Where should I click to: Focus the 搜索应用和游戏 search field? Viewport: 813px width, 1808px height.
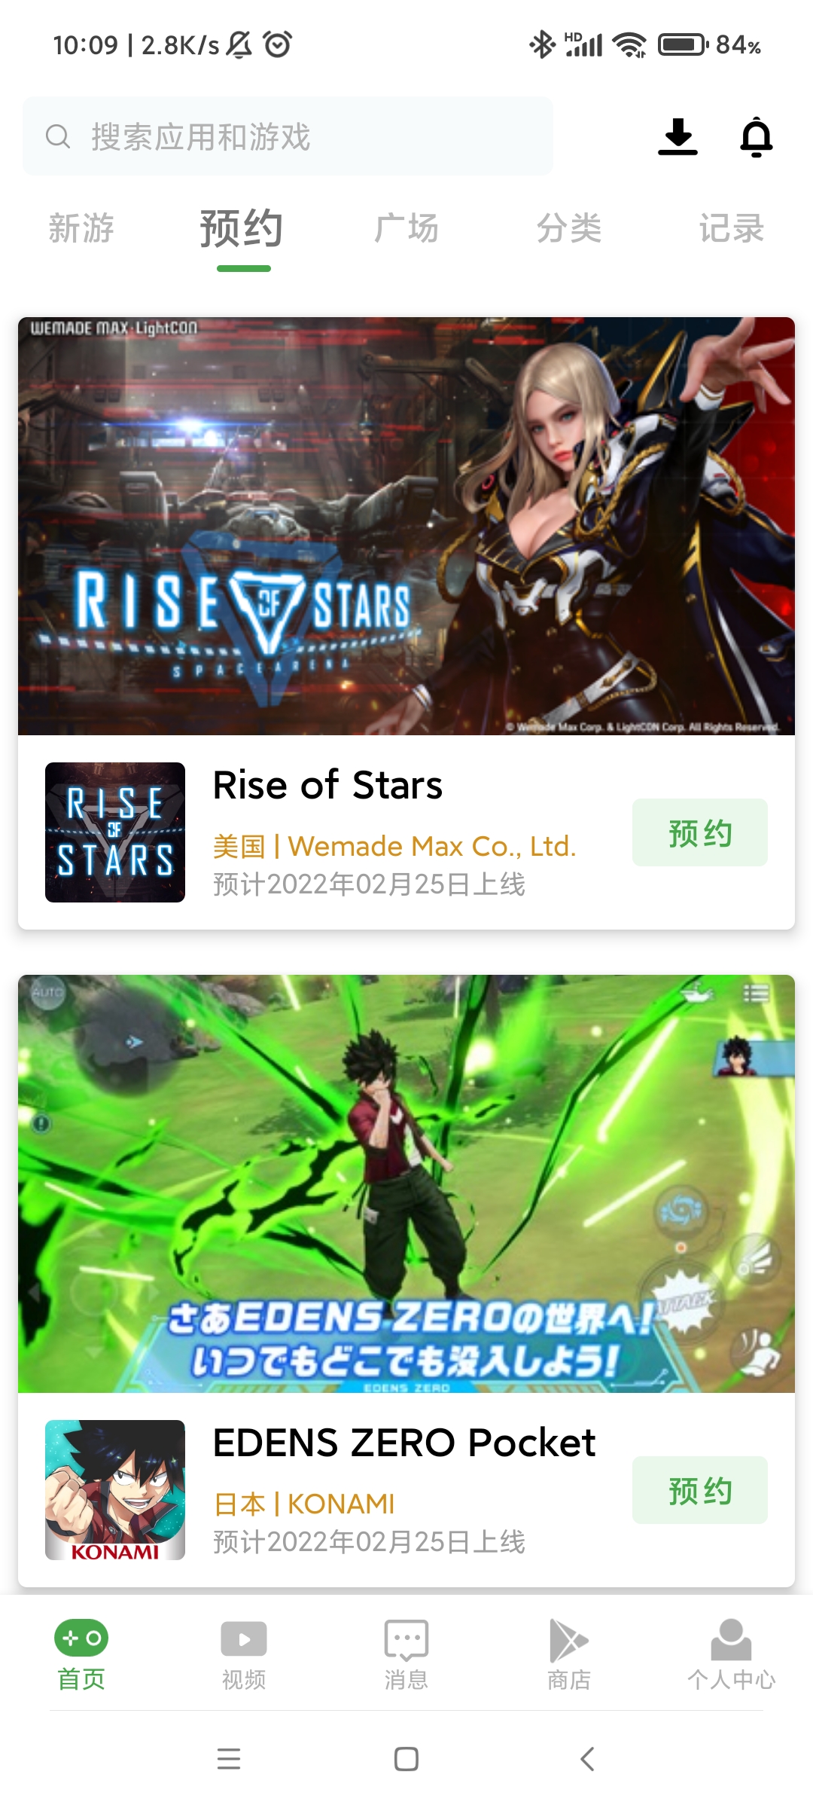tap(288, 136)
